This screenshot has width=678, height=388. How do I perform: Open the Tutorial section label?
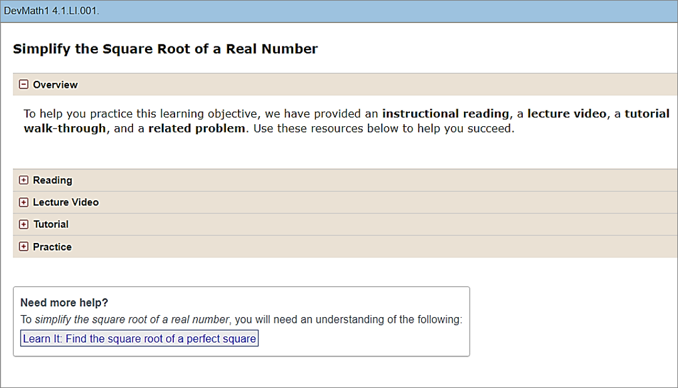[51, 224]
